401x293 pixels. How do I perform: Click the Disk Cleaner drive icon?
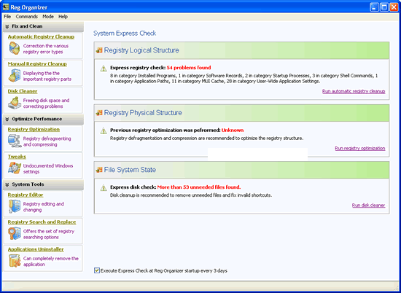(15, 103)
